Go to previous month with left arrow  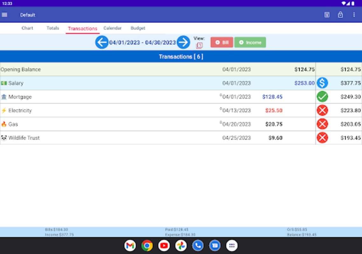(102, 42)
